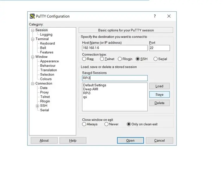
Task: Expand the SSH tree node
Action: click(37, 106)
